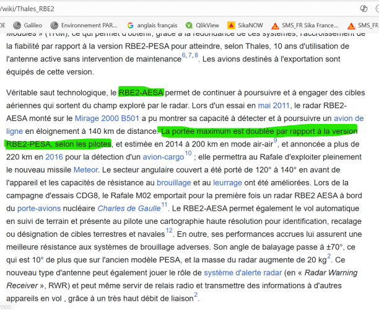
Task: Jump to footnote reference 12
Action: [169, 231]
